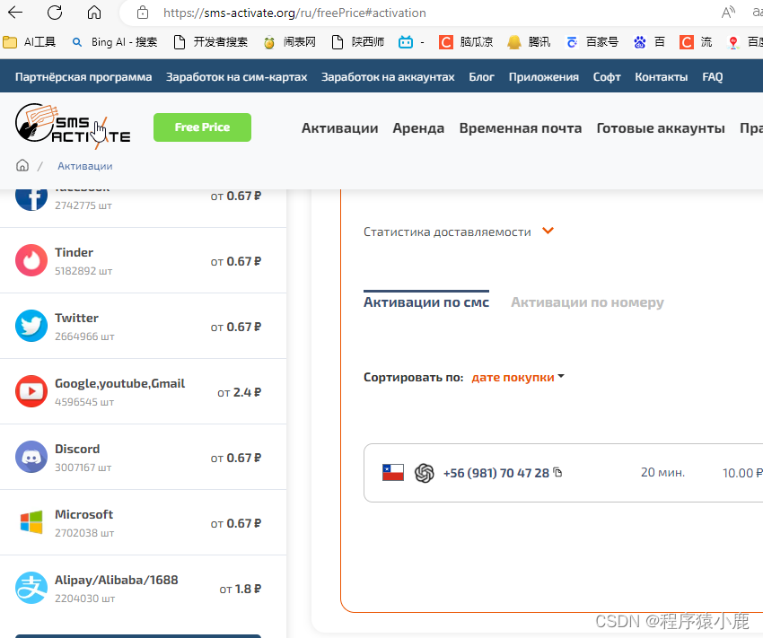Expand Статистика доставляемости section

click(x=447, y=232)
